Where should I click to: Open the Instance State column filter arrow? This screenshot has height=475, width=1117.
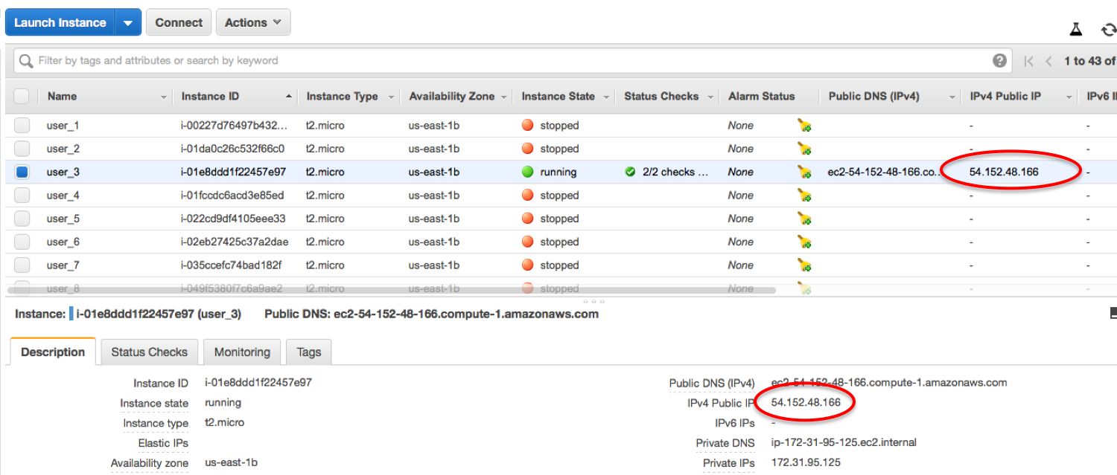point(607,97)
